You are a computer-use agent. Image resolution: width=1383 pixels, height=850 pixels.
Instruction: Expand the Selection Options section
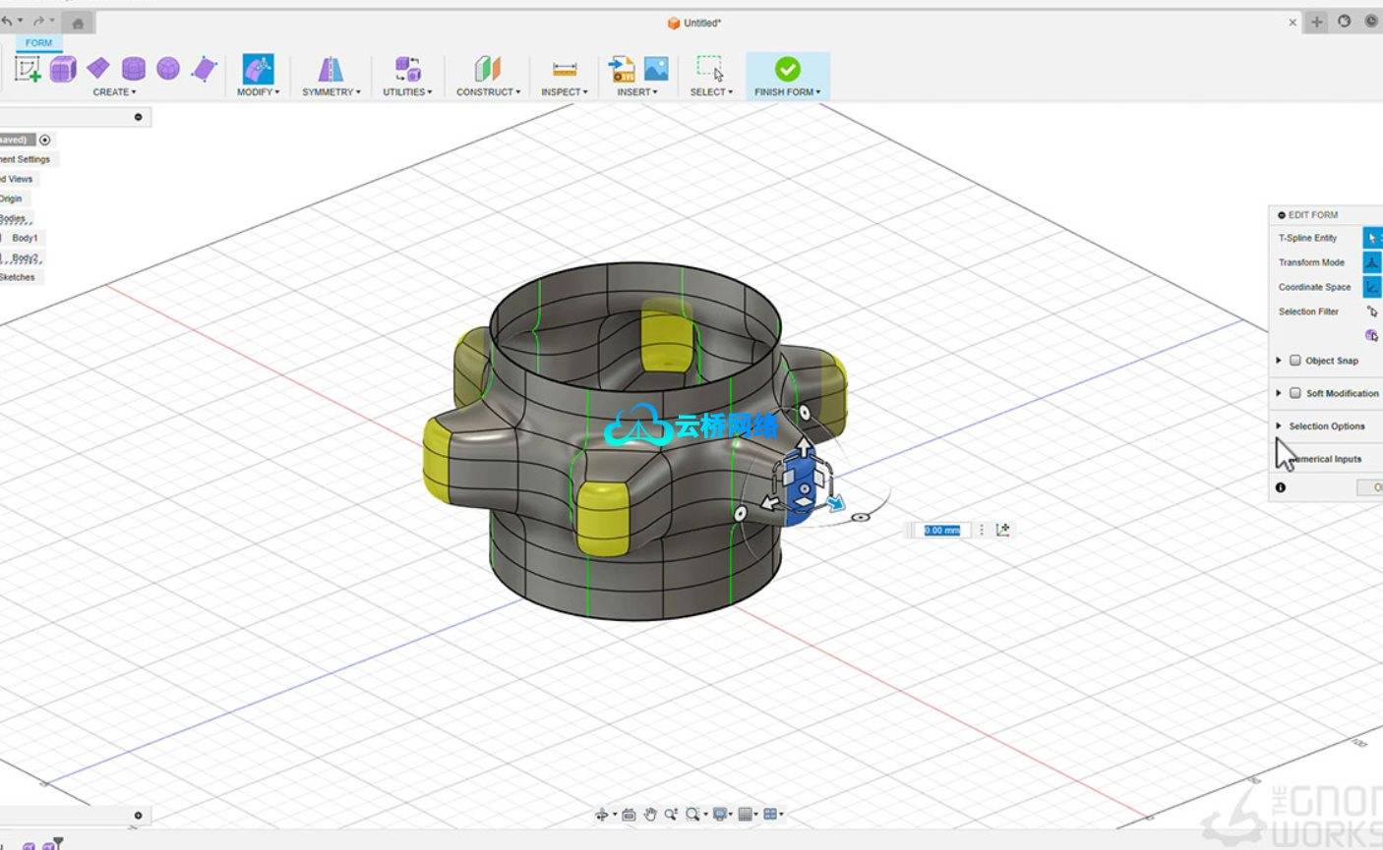pyautogui.click(x=1279, y=426)
